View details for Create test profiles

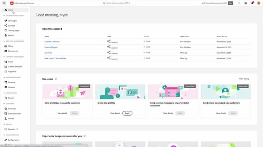pyautogui.click(x=115, y=113)
